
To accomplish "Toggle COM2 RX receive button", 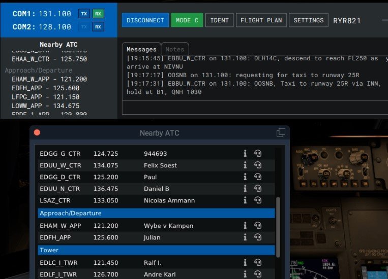I will pyautogui.click(x=98, y=27).
